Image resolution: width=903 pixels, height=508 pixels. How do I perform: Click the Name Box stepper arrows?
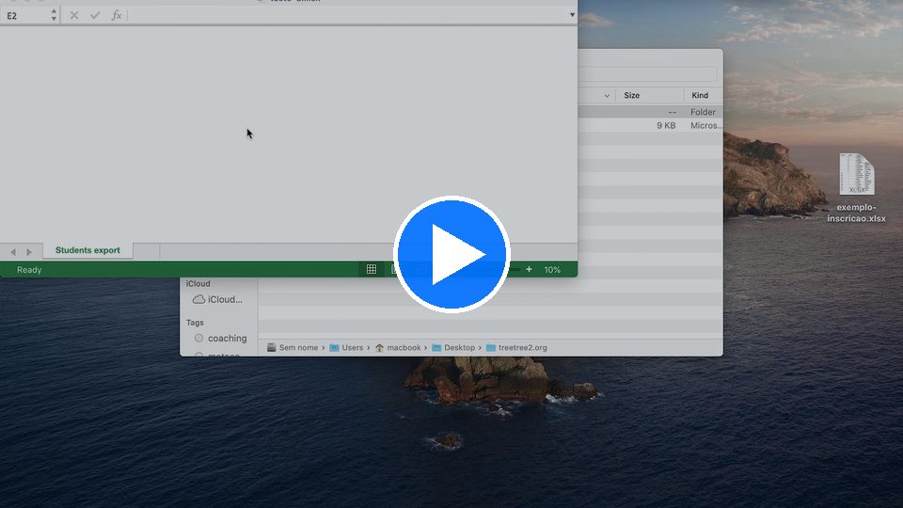54,16
